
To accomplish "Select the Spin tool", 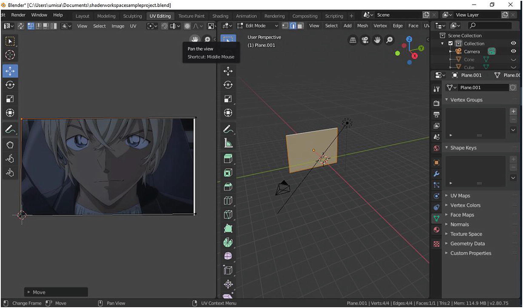I will pyautogui.click(x=228, y=242).
